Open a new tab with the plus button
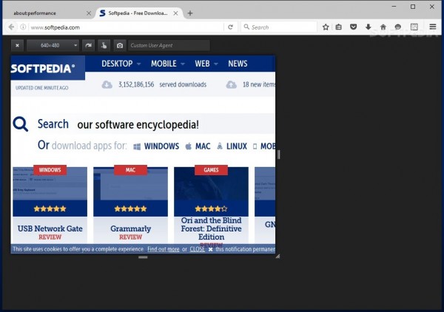 pyautogui.click(x=190, y=13)
